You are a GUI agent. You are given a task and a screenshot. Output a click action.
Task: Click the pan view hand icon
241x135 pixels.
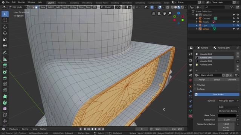(164, 13)
